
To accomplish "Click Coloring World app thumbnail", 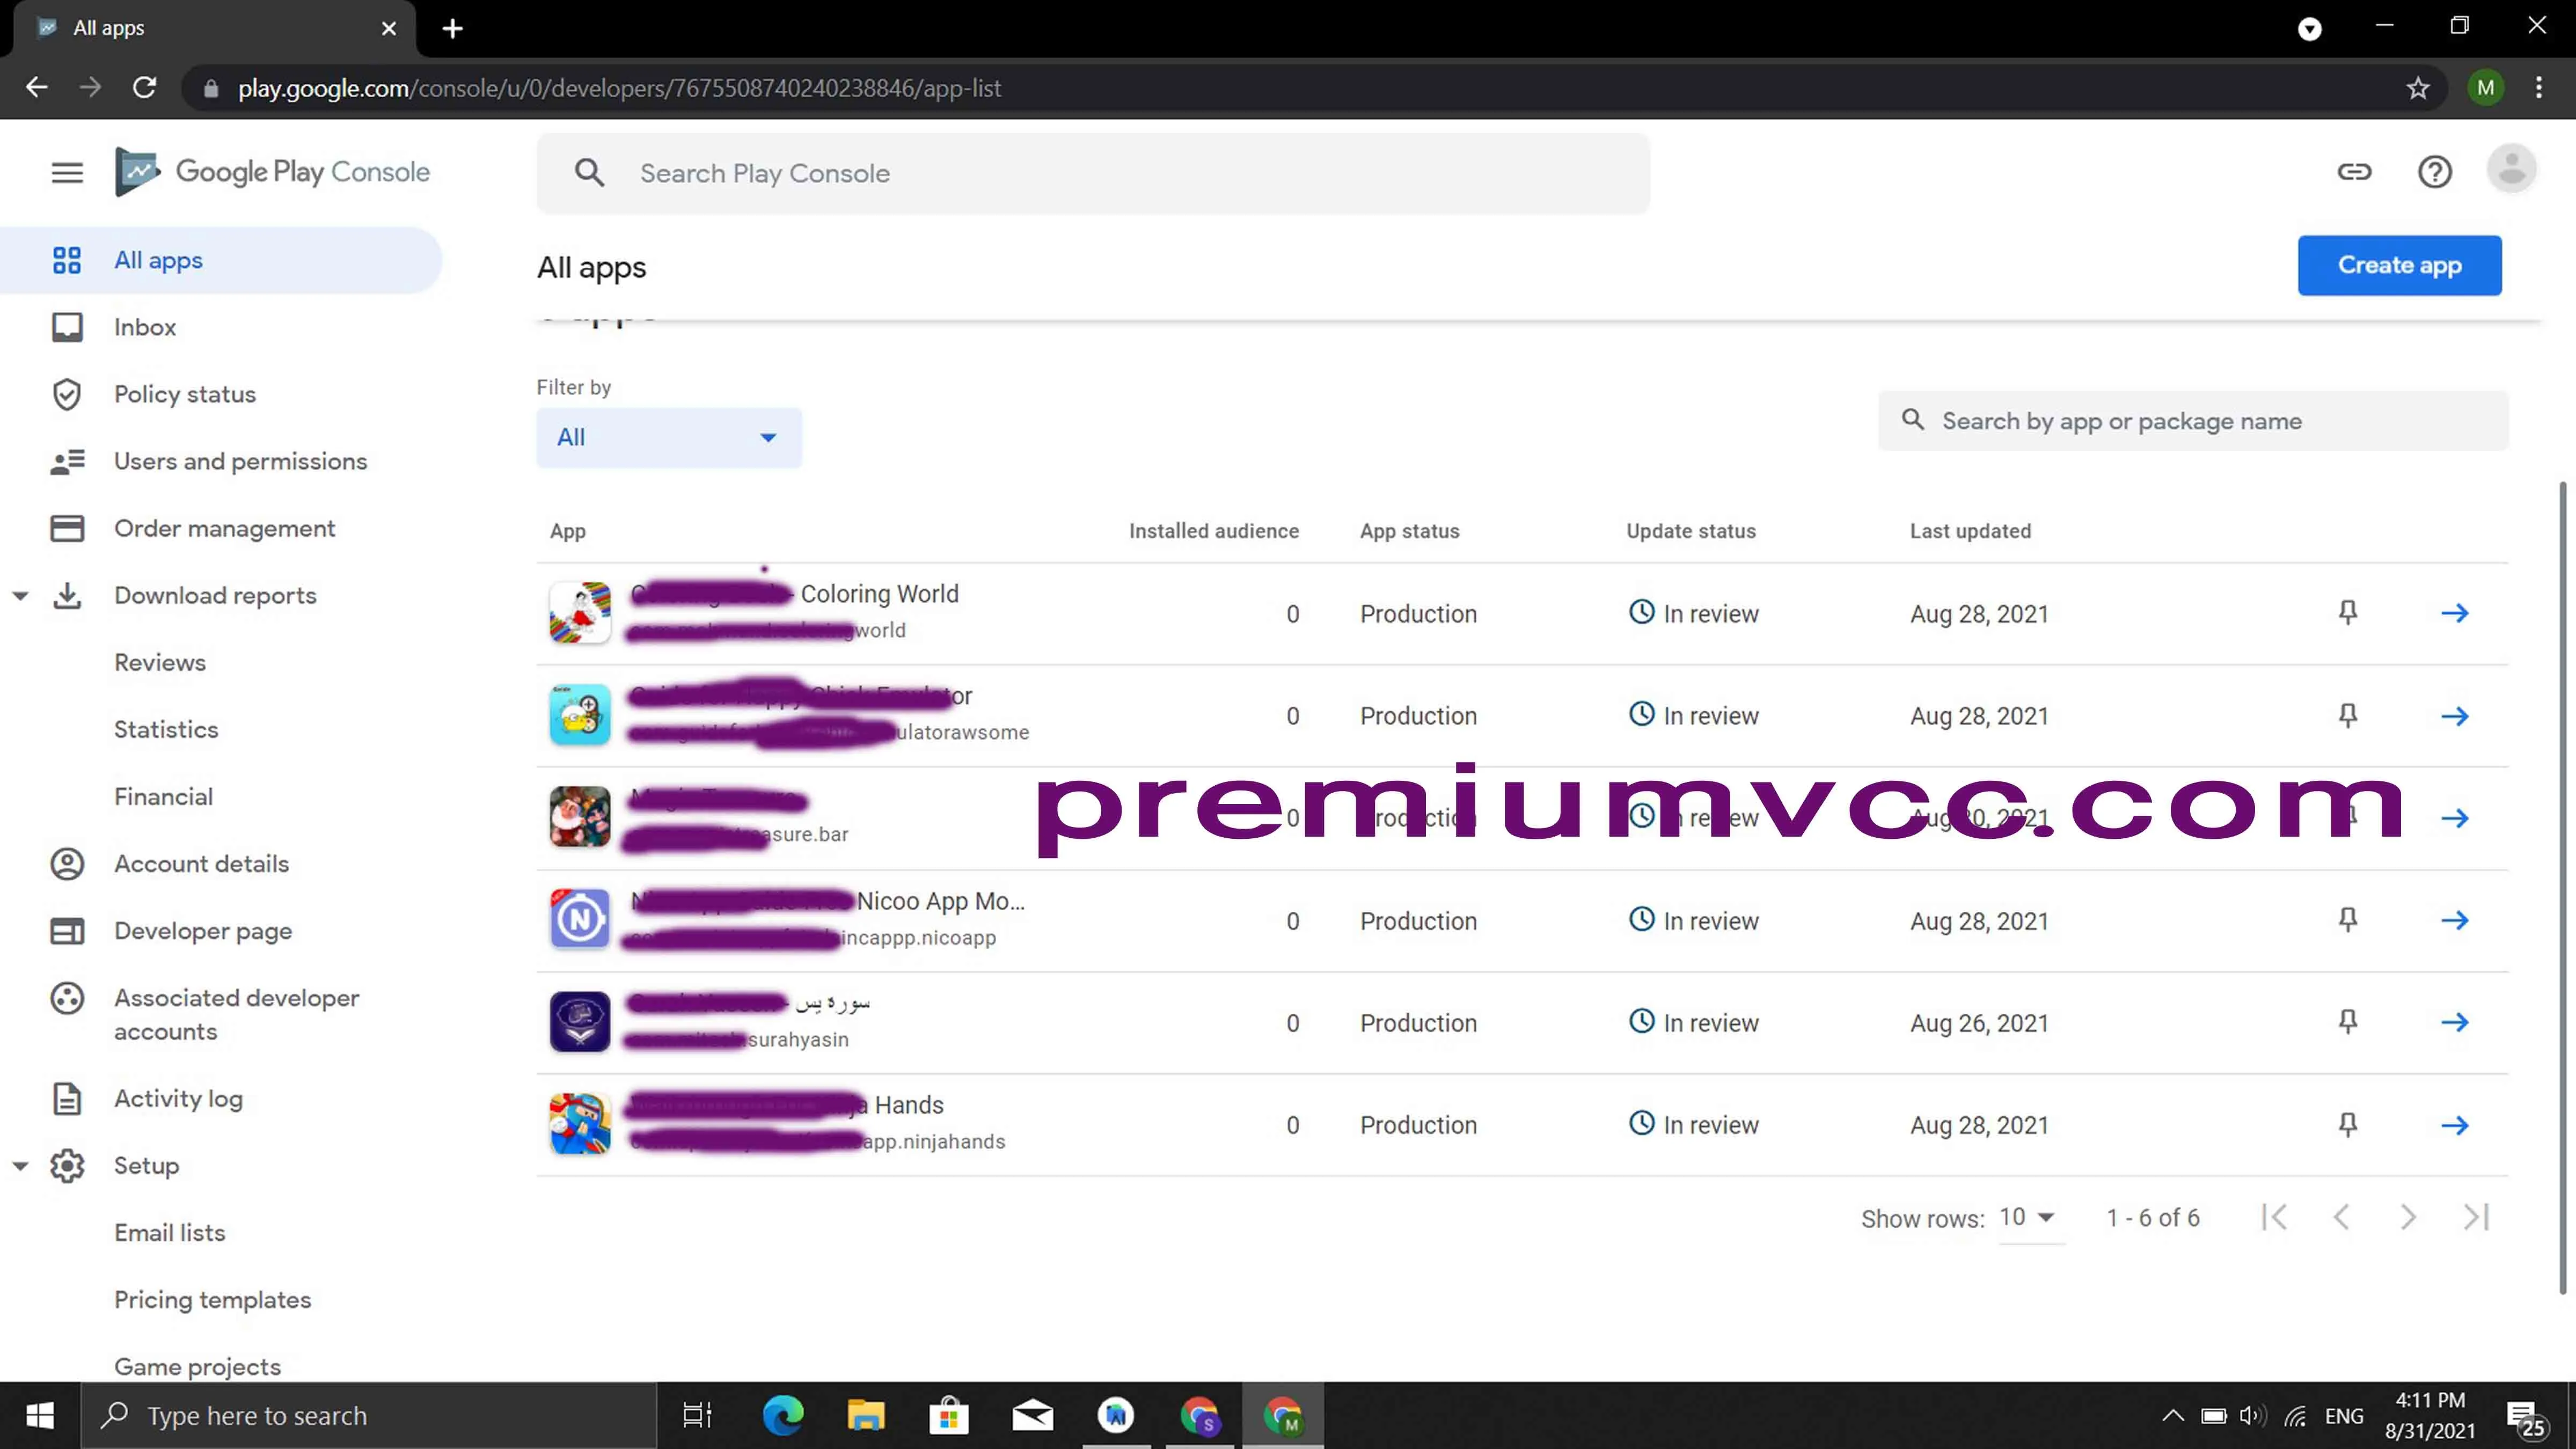I will pos(580,612).
